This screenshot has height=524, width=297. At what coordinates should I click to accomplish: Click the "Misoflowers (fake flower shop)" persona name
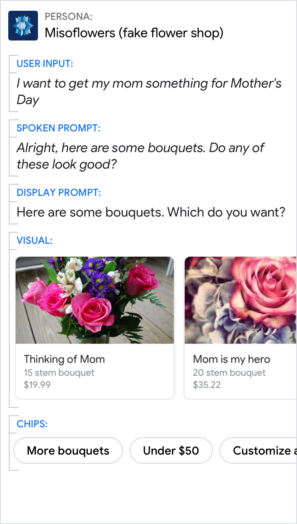[134, 32]
